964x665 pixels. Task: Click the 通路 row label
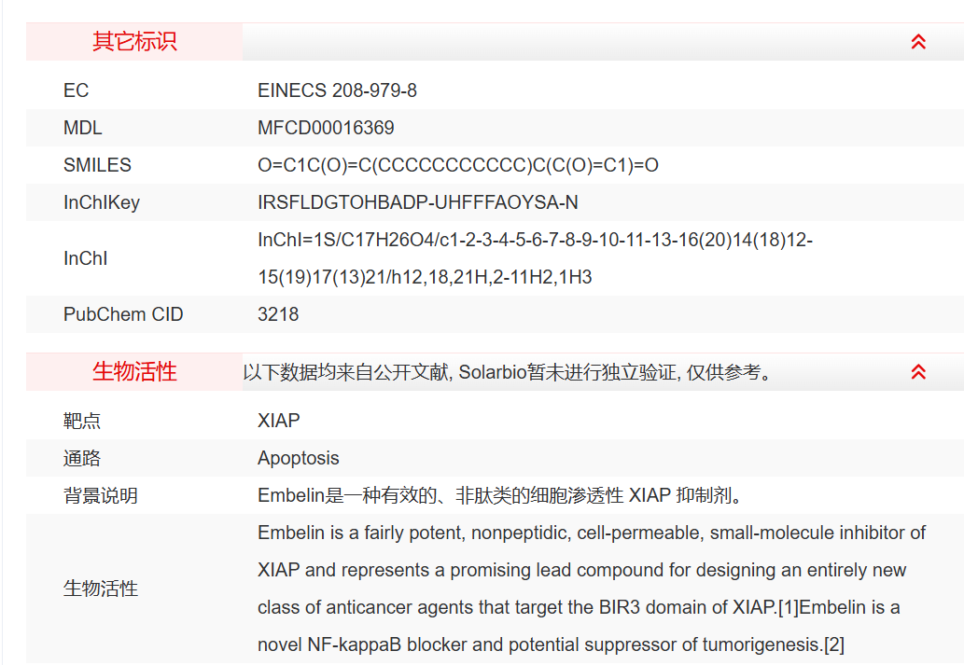(81, 458)
